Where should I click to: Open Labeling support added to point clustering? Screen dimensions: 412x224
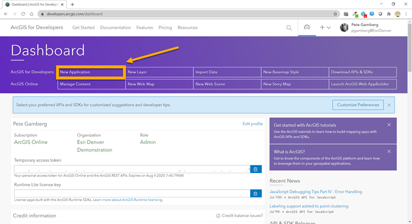[x=309, y=206]
